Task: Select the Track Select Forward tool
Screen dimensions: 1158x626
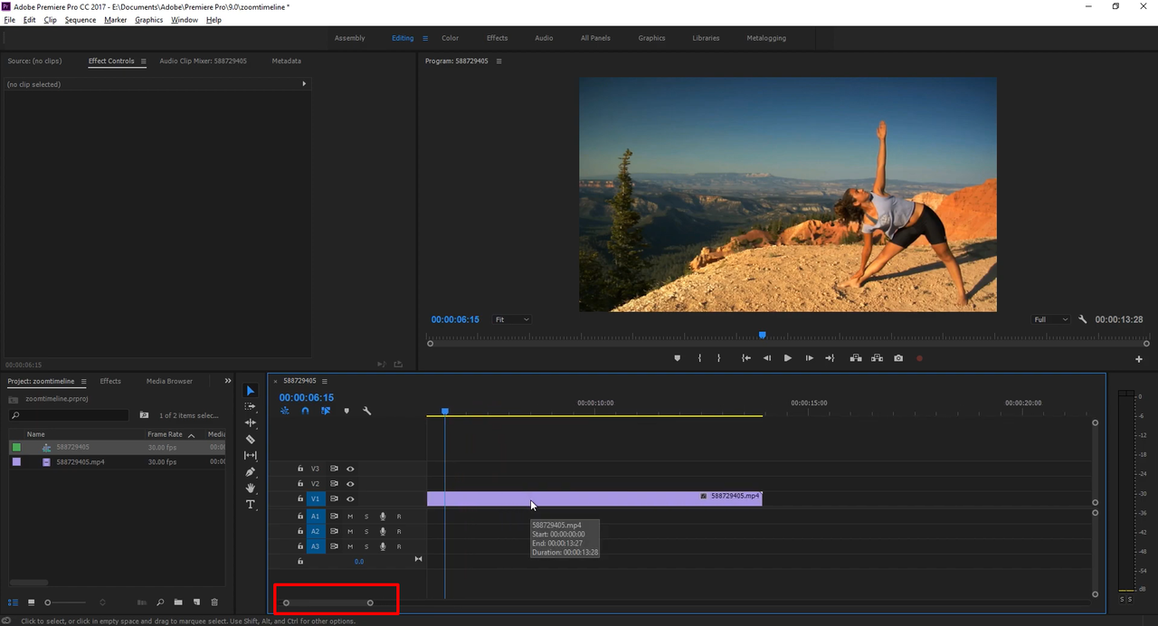Action: tap(251, 407)
